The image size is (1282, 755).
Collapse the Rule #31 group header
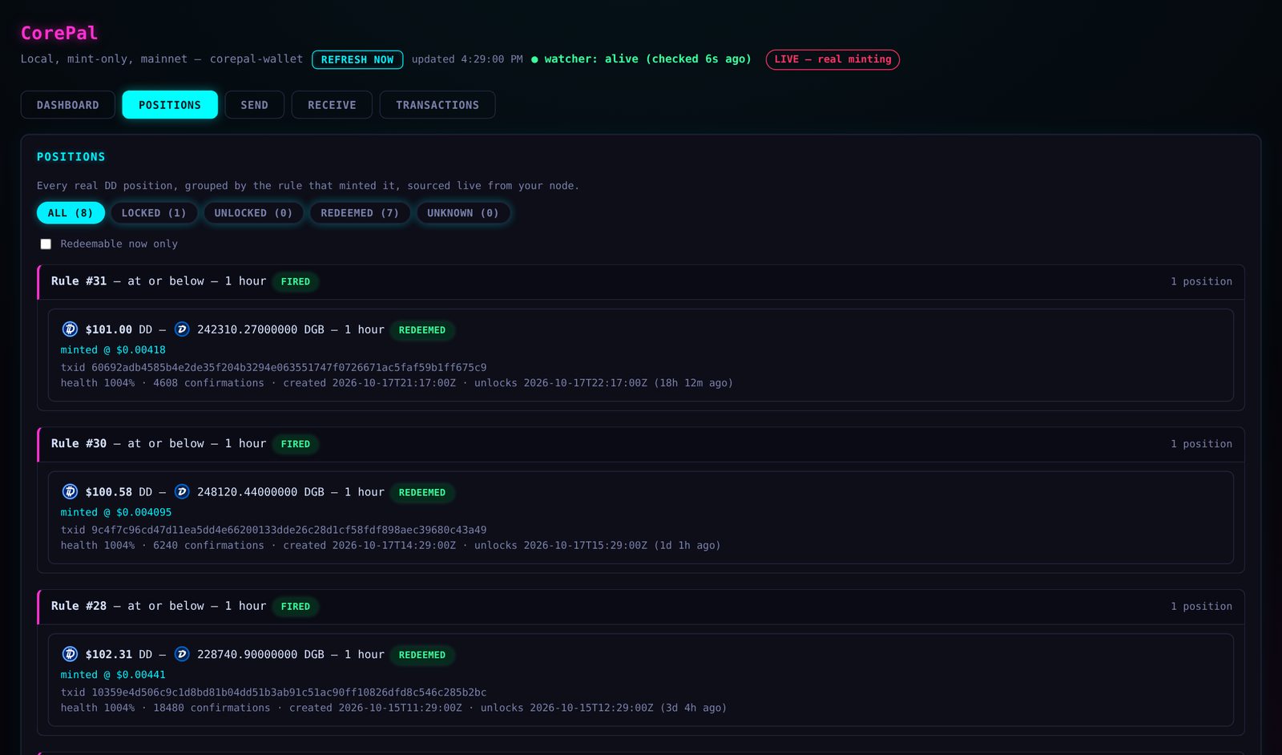641,282
